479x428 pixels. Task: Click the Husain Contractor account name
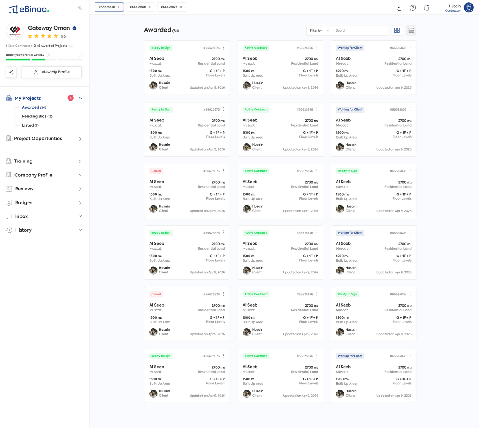pyautogui.click(x=453, y=8)
